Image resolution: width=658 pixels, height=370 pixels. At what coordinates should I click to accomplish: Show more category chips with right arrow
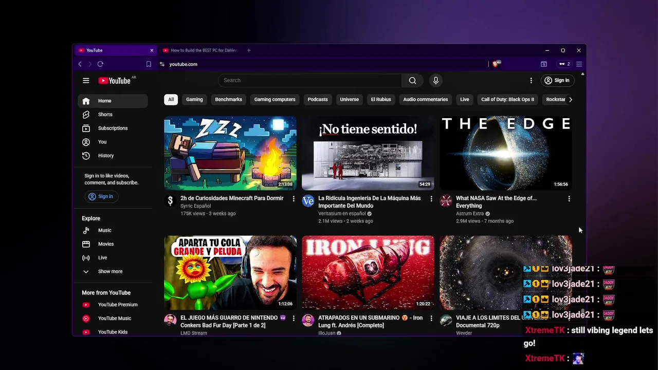point(570,100)
